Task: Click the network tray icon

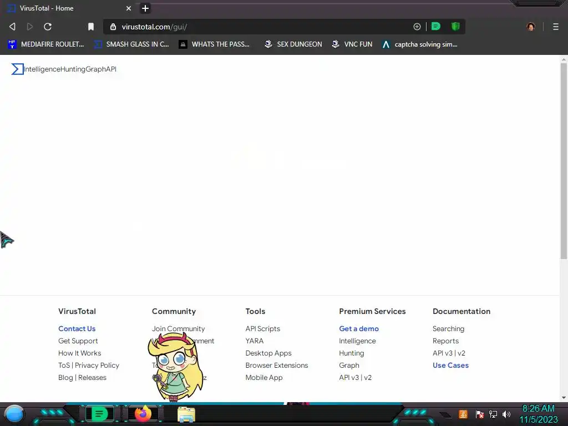Action: [493, 414]
